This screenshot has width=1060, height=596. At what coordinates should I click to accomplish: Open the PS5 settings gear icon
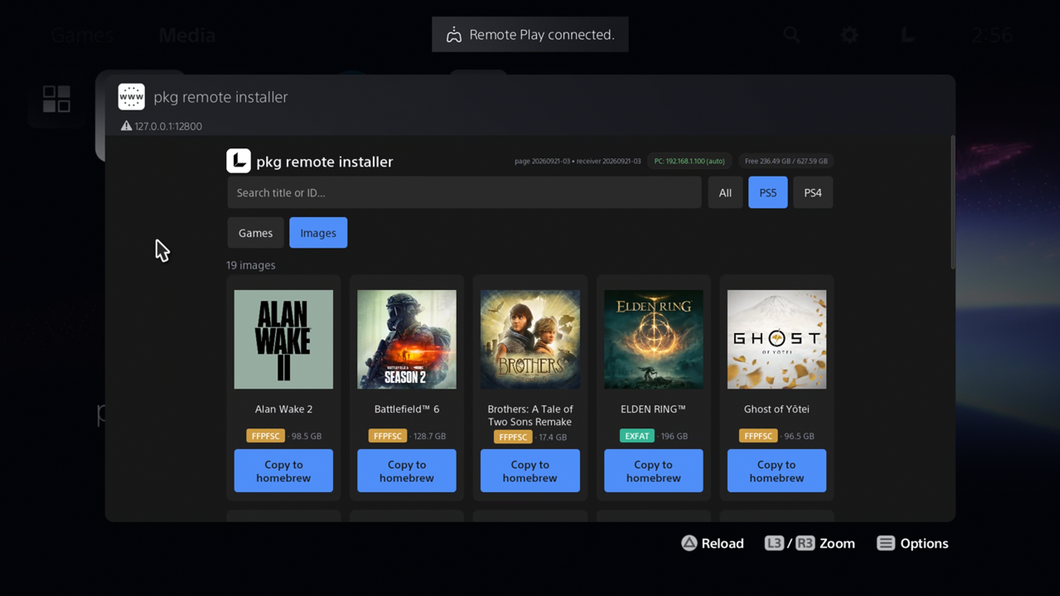click(x=850, y=35)
